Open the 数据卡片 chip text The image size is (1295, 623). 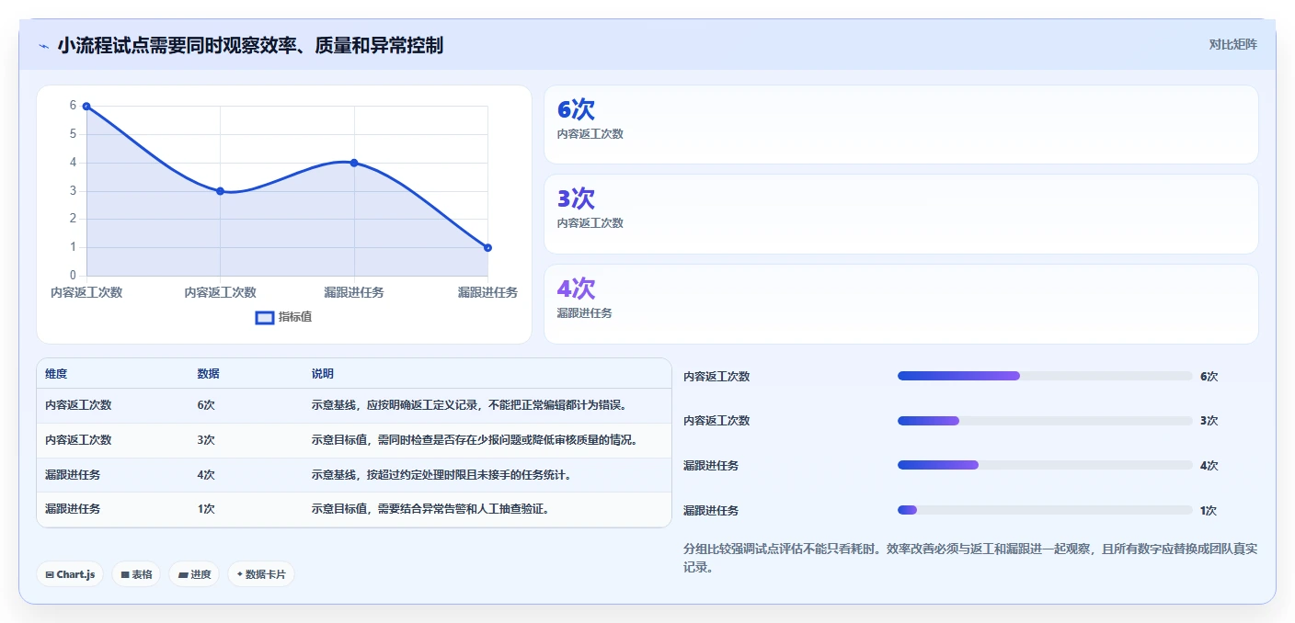[266, 574]
